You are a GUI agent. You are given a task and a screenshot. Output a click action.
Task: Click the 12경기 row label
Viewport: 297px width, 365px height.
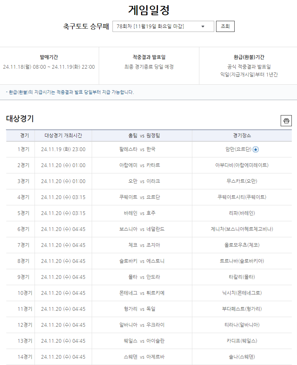coord(25,325)
